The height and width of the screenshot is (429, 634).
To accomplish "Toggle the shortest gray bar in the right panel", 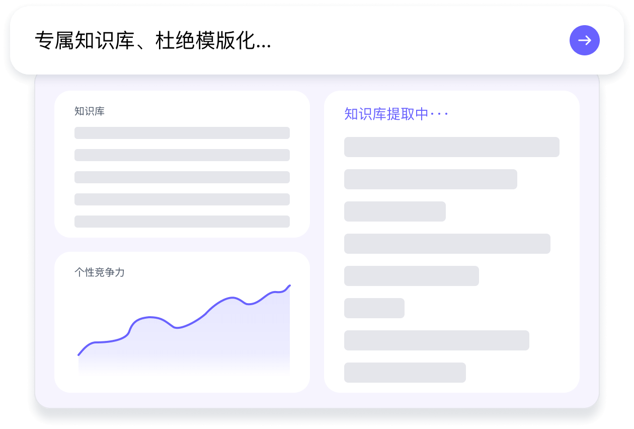I will (x=374, y=308).
